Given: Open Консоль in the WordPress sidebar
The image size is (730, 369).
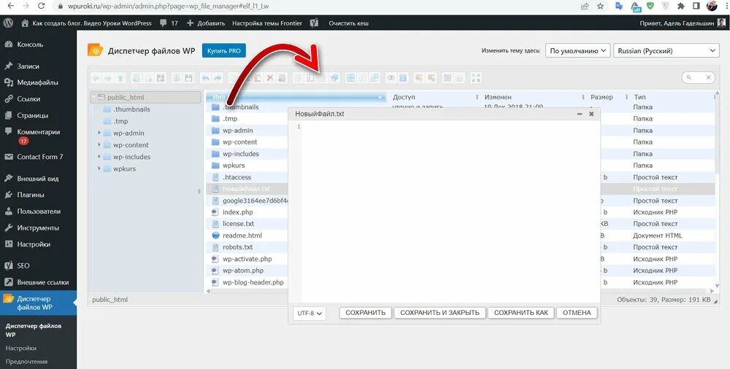Looking at the screenshot, I should point(30,44).
